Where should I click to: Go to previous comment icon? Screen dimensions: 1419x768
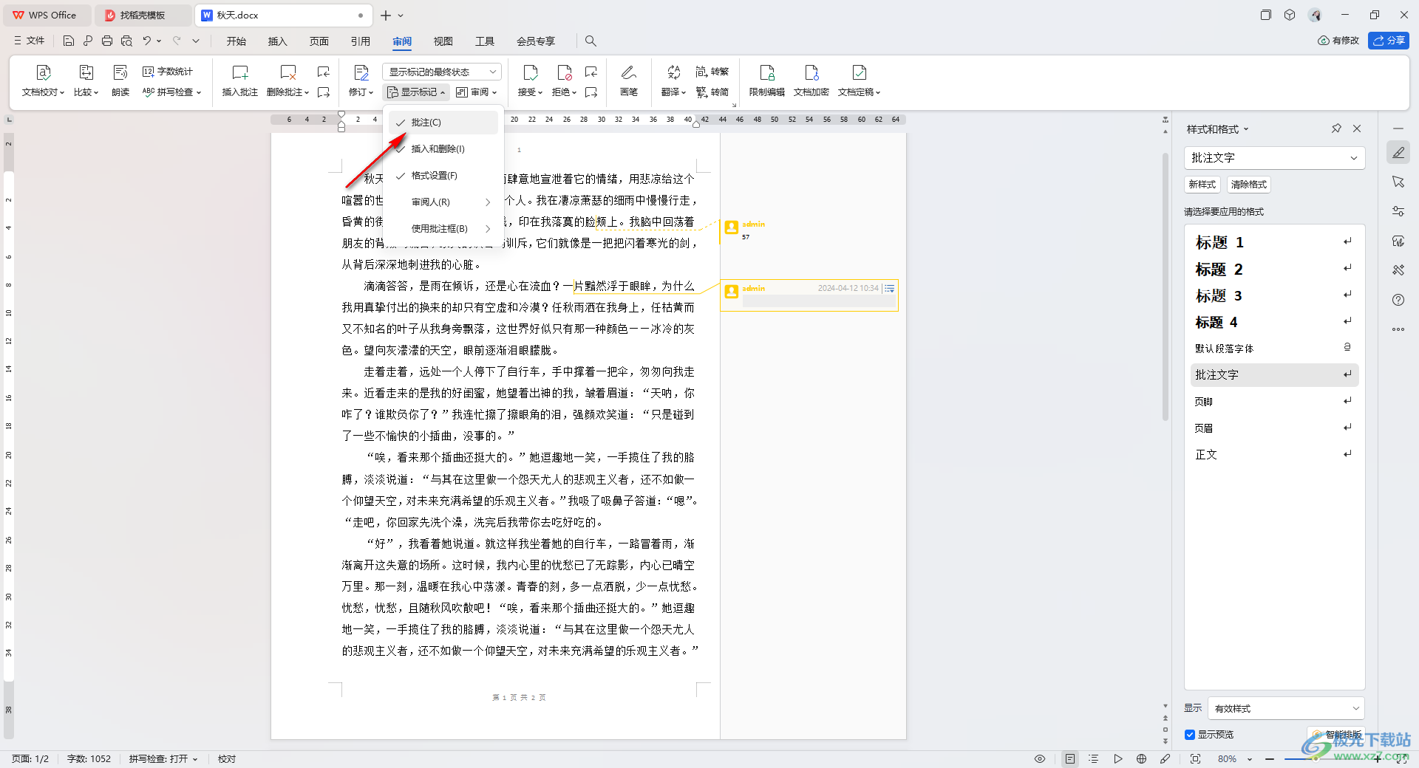pyautogui.click(x=324, y=72)
